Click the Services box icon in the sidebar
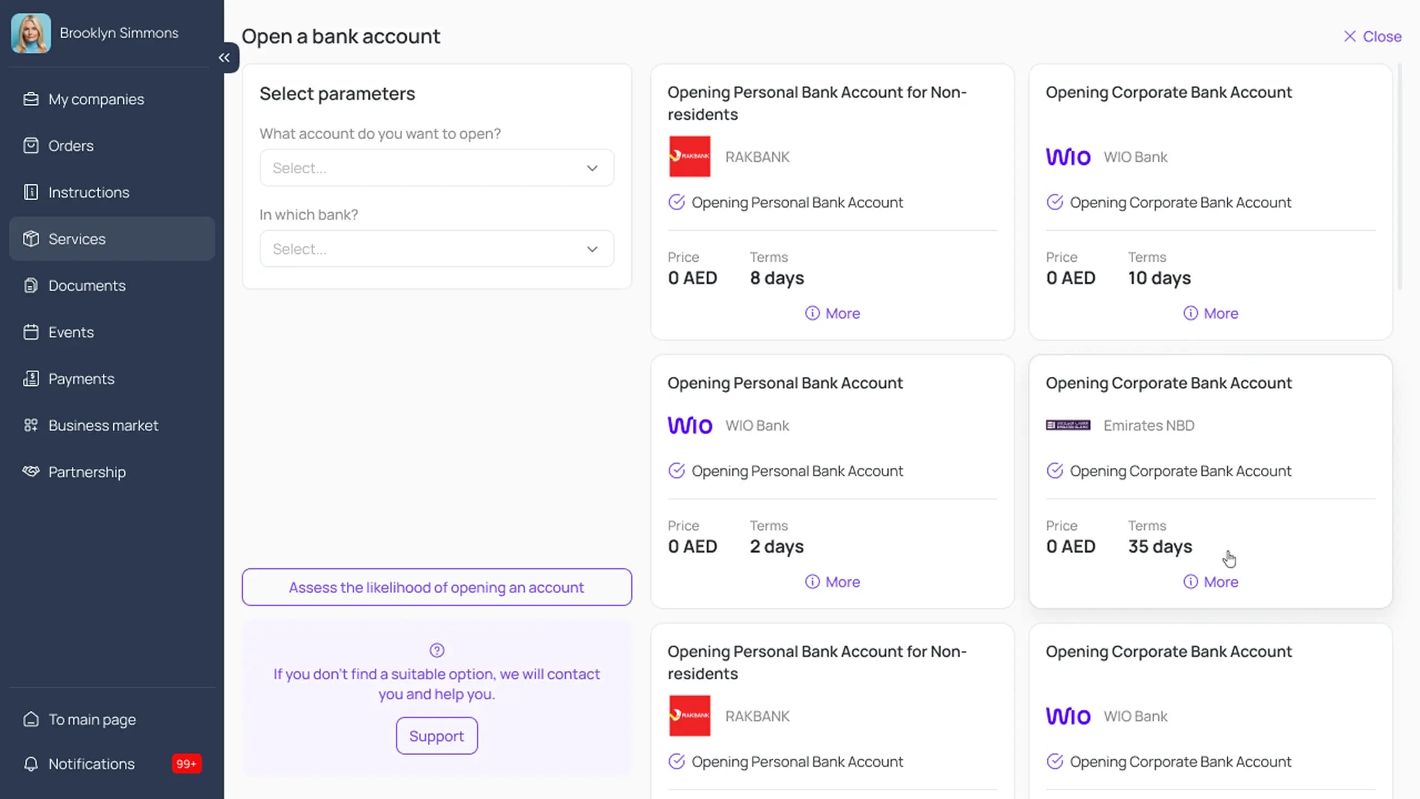This screenshot has height=799, width=1420. tap(31, 239)
